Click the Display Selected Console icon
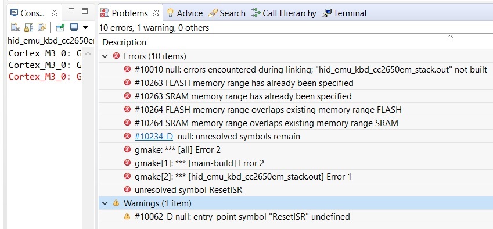This screenshot has height=229, width=493. [74, 28]
